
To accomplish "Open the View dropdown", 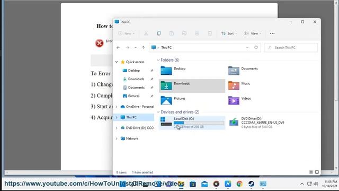I will [253, 33].
